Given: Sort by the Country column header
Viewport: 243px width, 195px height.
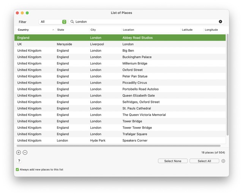Looking at the screenshot, I should point(34,30).
